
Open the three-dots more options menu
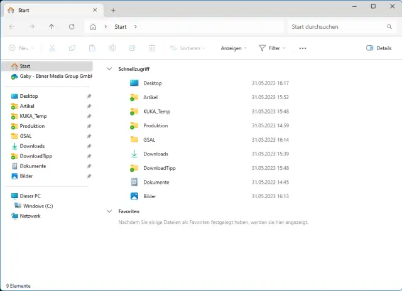coord(303,48)
